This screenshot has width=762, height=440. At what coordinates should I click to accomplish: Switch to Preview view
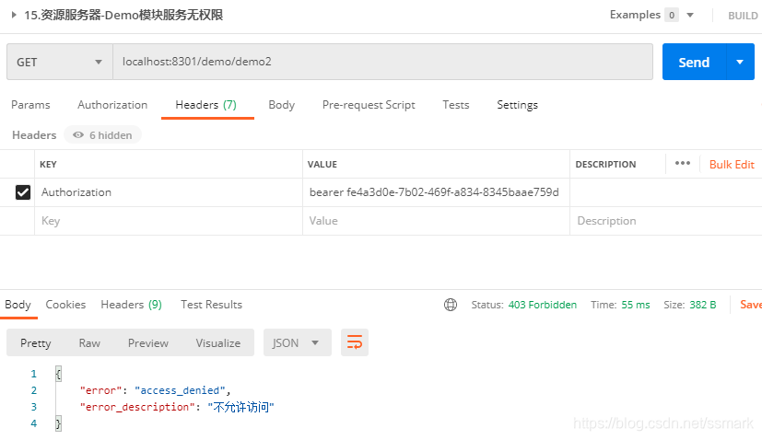[148, 342]
